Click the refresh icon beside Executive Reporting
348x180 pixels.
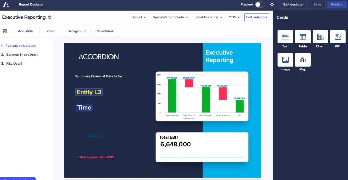click(50, 17)
